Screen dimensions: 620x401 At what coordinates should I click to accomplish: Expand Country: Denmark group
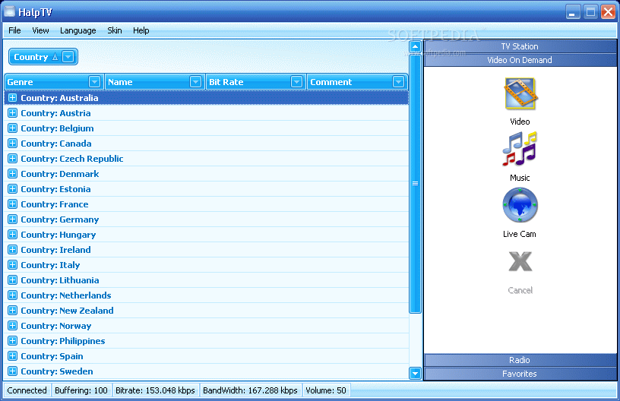click(x=13, y=174)
